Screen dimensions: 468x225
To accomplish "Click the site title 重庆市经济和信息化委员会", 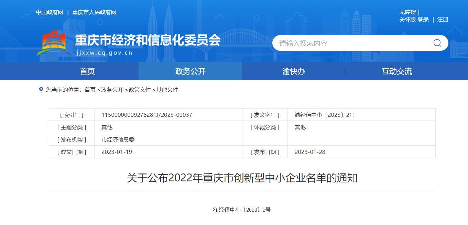I will [x=148, y=40].
